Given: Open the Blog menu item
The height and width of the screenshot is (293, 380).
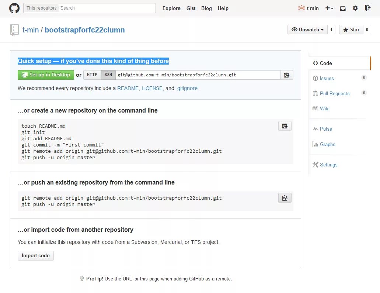Looking at the screenshot, I should tap(206, 8).
